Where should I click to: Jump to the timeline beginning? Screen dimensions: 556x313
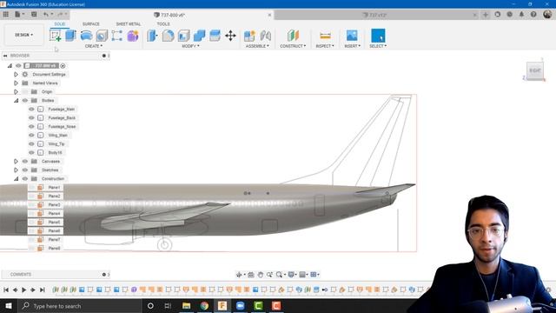pyautogui.click(x=6, y=290)
